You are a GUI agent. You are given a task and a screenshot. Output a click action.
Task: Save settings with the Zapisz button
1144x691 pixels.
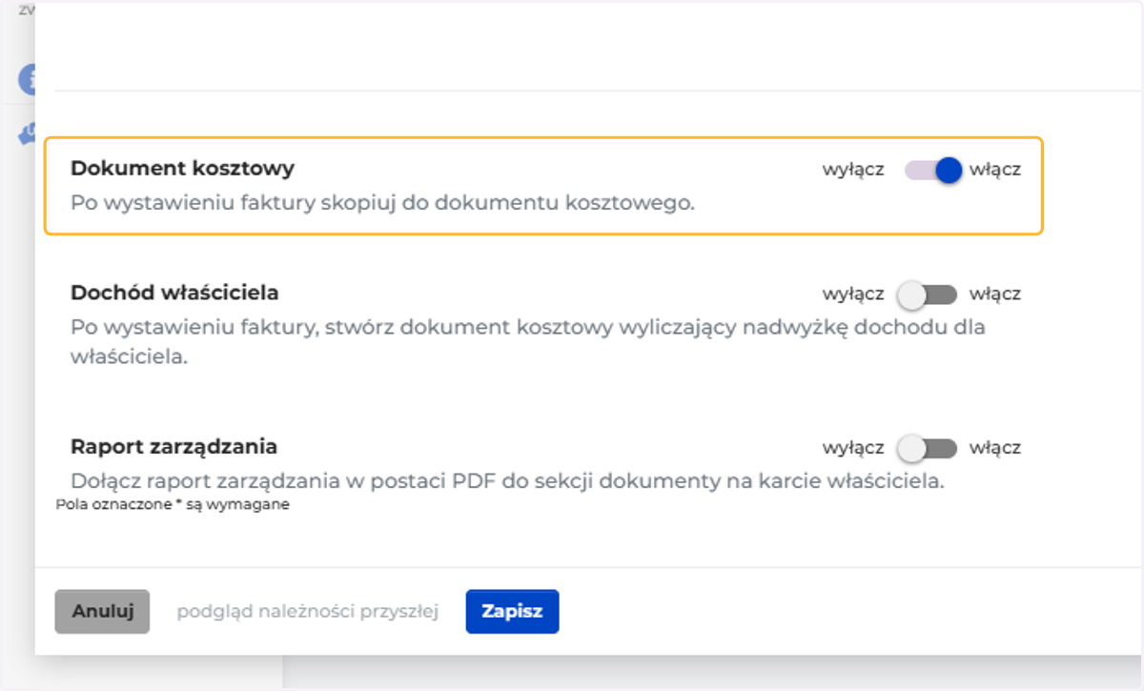click(x=512, y=611)
